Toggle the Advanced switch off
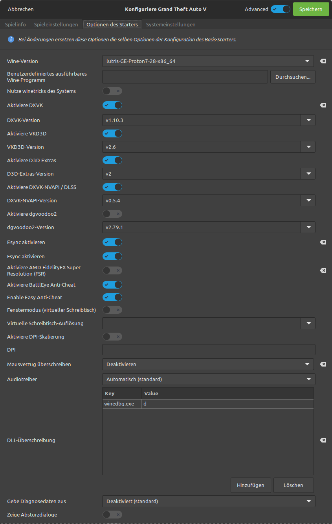 [281, 9]
